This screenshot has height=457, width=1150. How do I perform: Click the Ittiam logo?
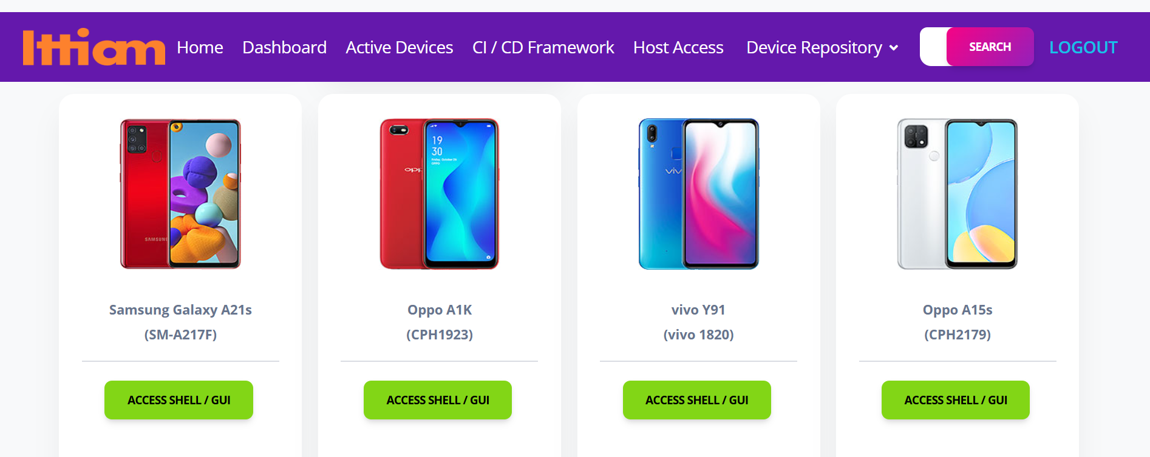tap(94, 47)
